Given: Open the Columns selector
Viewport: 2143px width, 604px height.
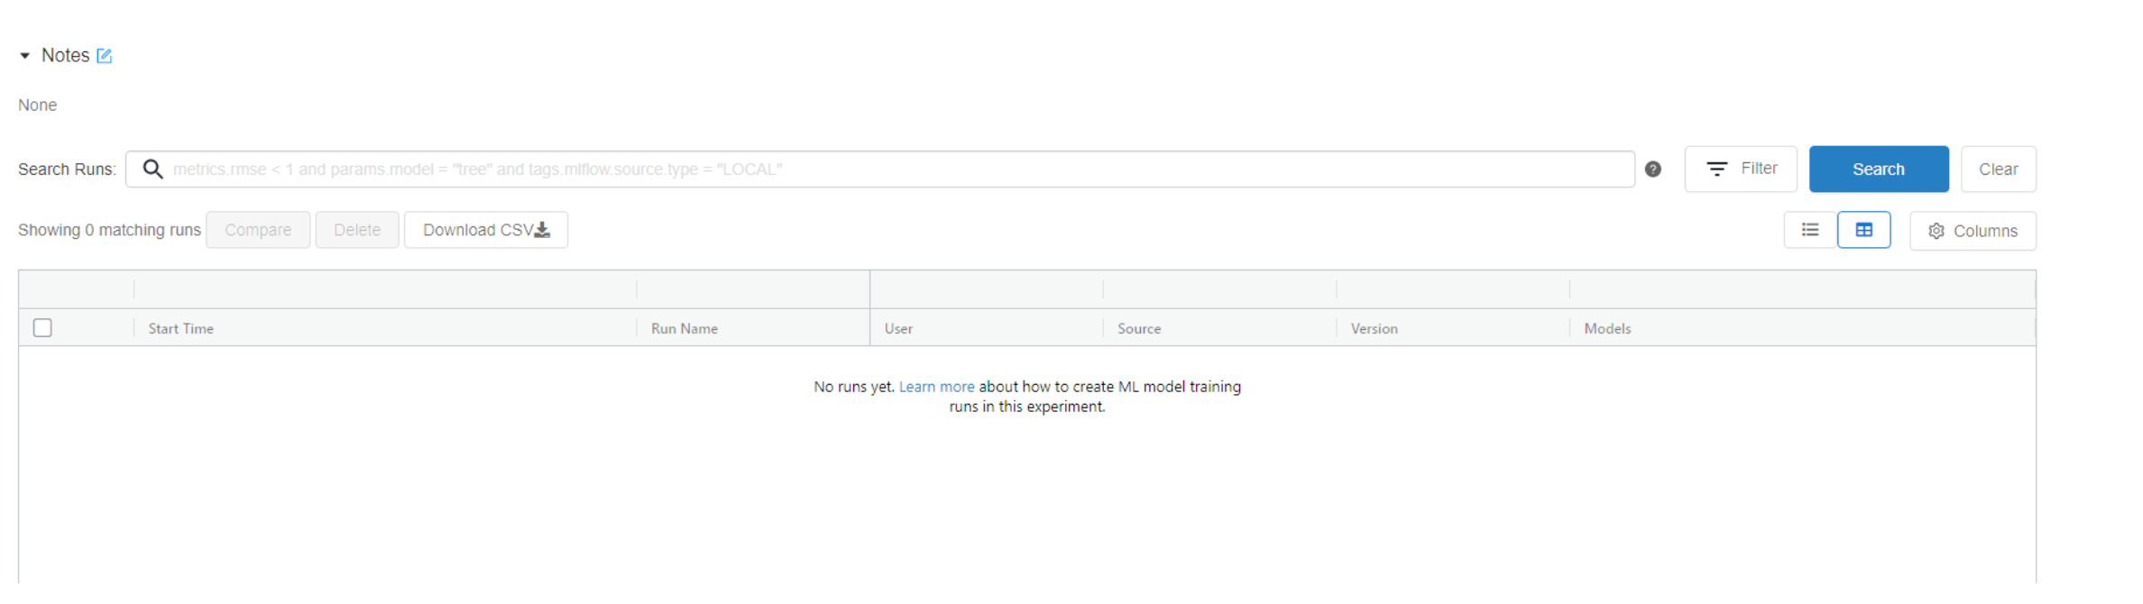Looking at the screenshot, I should [1973, 231].
